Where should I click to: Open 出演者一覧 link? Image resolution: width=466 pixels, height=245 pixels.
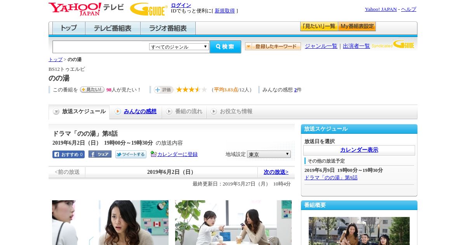point(356,46)
